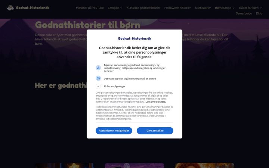
Task: Click the device storage icon in the dialog
Action: coord(98,78)
